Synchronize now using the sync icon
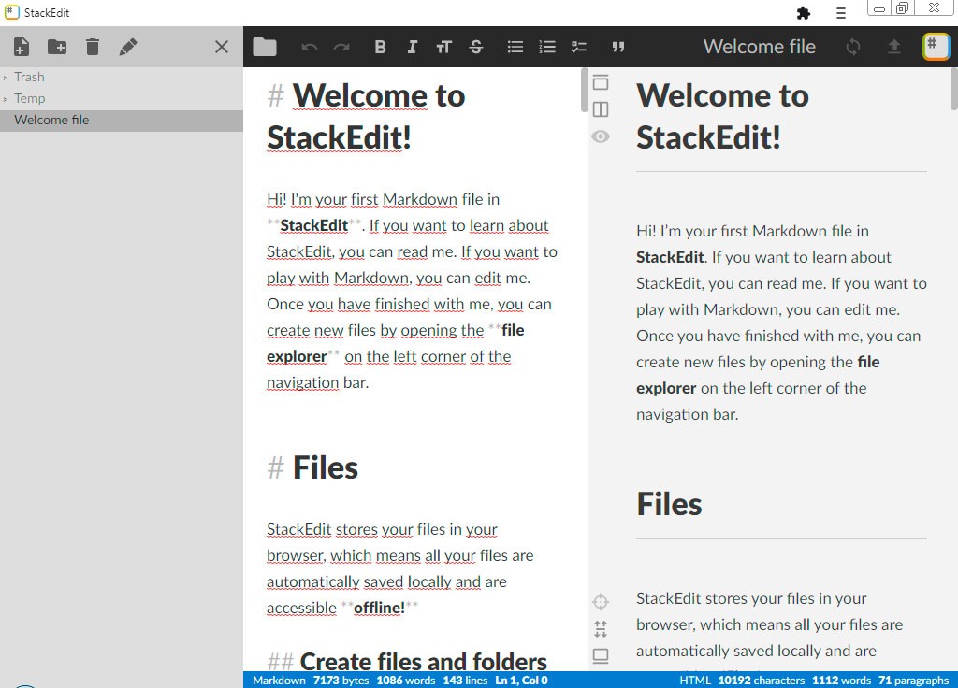This screenshot has width=958, height=688. 853,47
